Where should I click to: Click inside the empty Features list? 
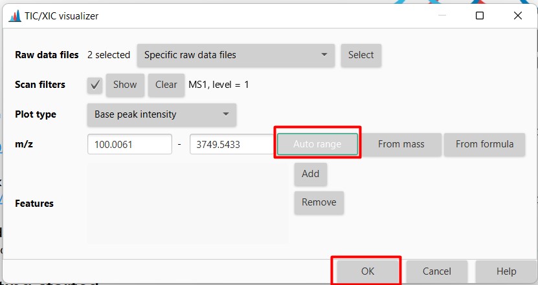(188, 204)
